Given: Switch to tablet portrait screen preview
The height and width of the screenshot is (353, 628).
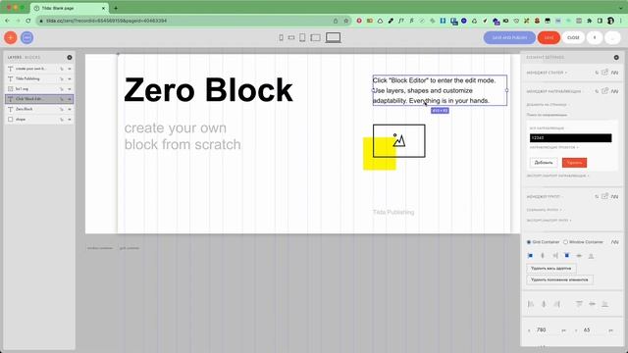Looking at the screenshot, I should pyautogui.click(x=302, y=37).
